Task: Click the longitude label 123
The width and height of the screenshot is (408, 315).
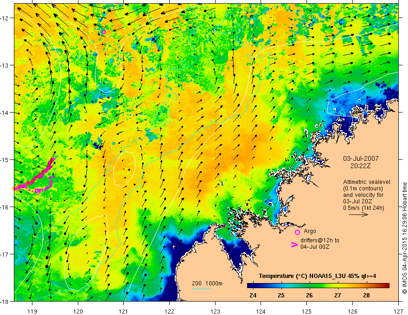Action: click(x=215, y=312)
